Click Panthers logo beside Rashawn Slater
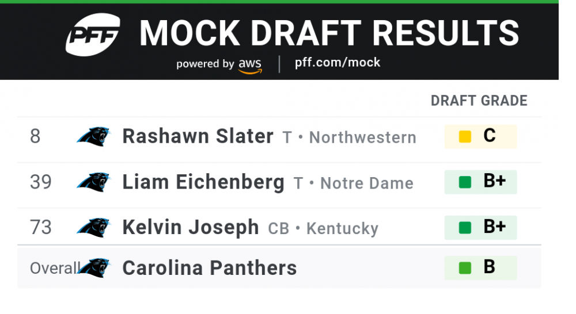Image resolution: width=576 pixels, height=314 pixels. point(93,136)
